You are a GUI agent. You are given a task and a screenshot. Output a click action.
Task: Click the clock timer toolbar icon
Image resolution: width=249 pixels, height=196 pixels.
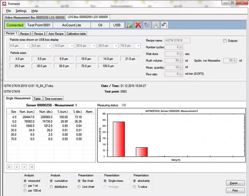coord(155,25)
